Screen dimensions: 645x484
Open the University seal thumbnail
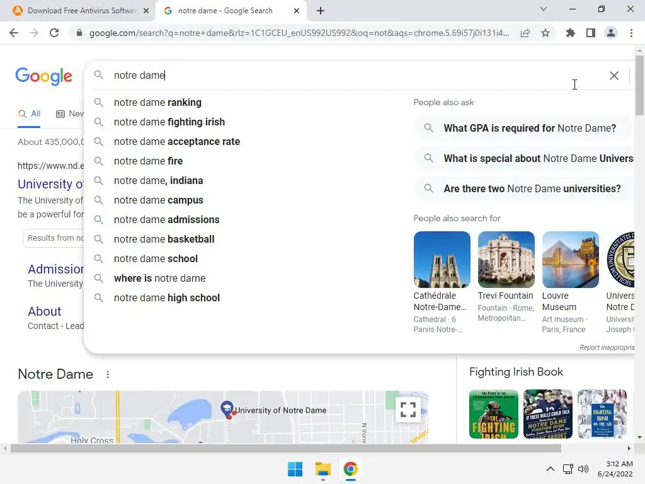[x=620, y=260]
